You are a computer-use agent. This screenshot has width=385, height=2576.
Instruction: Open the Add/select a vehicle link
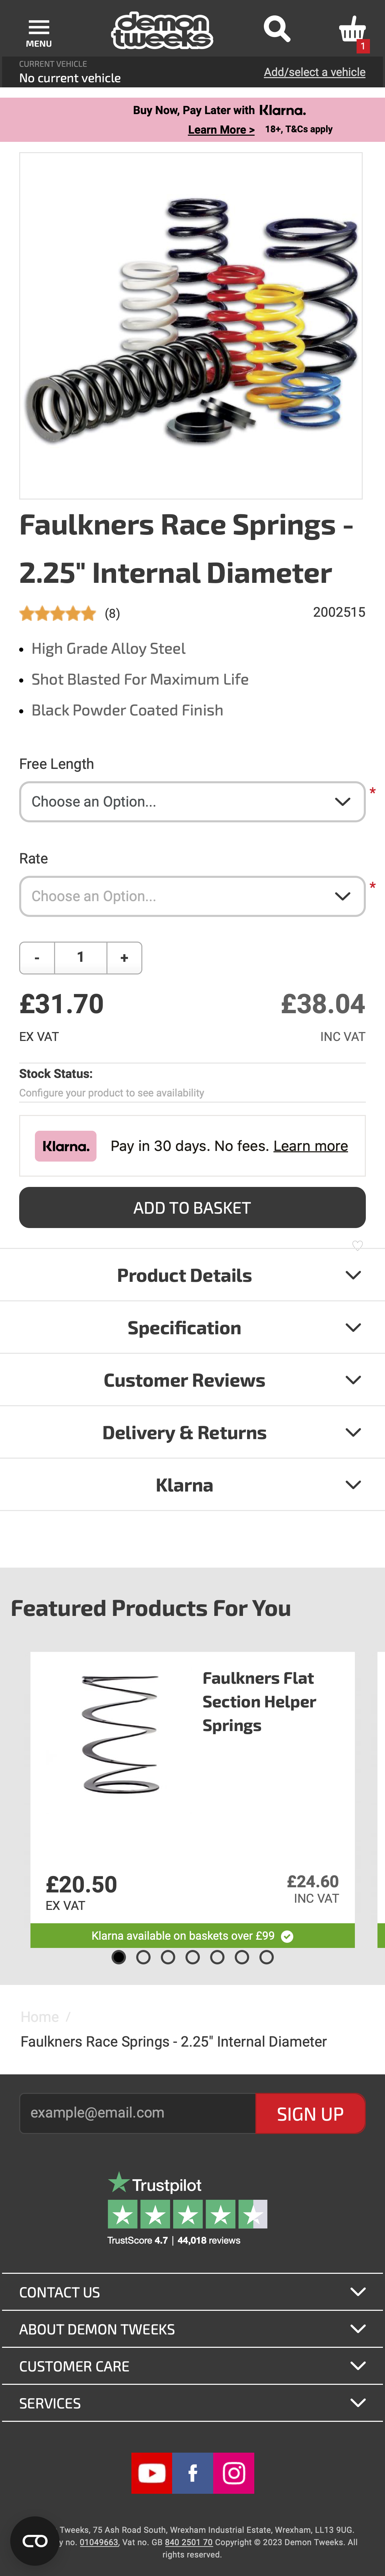[315, 72]
